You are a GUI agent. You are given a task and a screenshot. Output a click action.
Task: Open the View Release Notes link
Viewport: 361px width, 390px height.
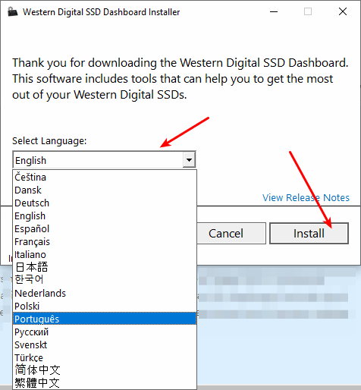tap(306, 197)
